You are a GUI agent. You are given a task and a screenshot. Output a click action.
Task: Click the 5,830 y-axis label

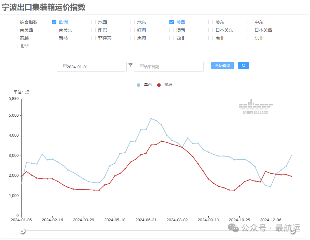14,99
